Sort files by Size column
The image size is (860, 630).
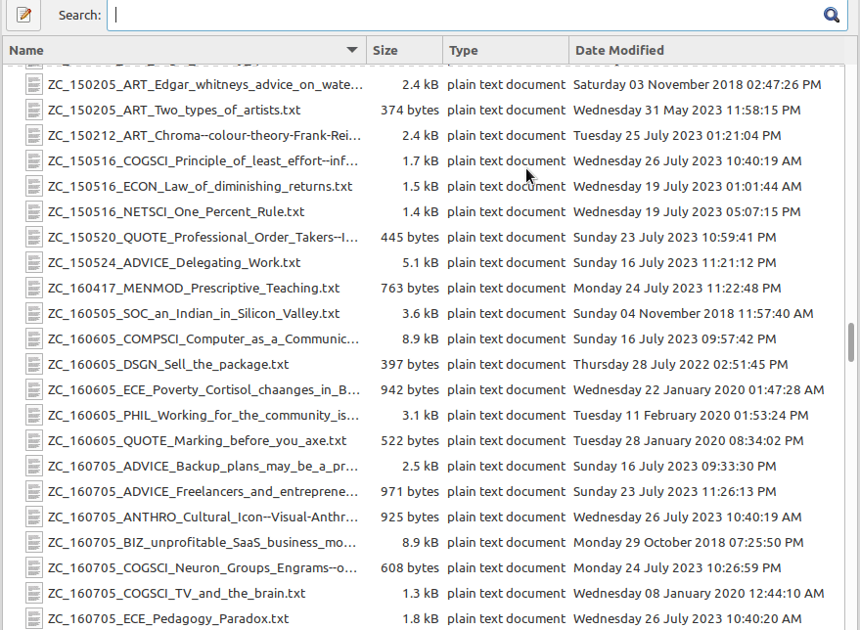(405, 51)
